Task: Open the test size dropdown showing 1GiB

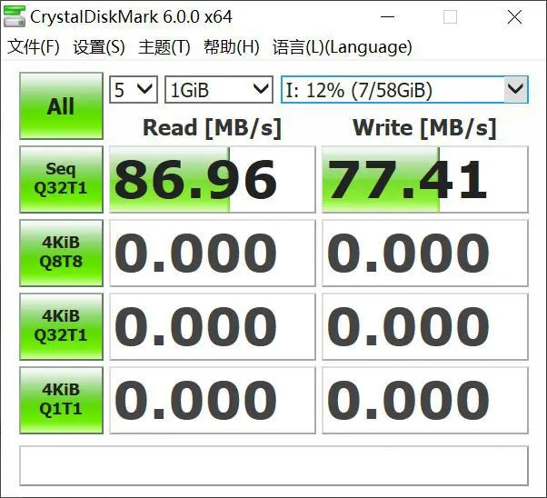Action: point(219,90)
